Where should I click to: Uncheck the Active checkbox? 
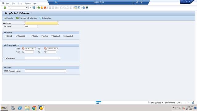coord(42,36)
